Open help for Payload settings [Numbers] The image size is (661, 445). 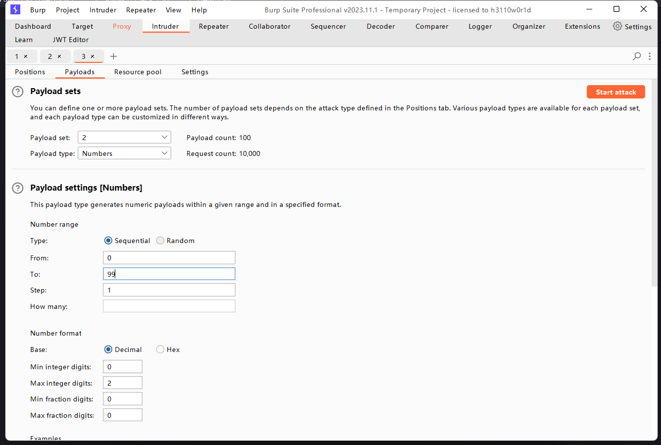pyautogui.click(x=17, y=188)
